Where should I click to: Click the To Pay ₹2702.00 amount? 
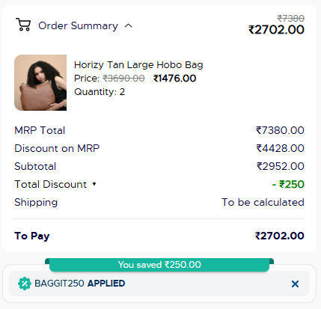tap(279, 236)
